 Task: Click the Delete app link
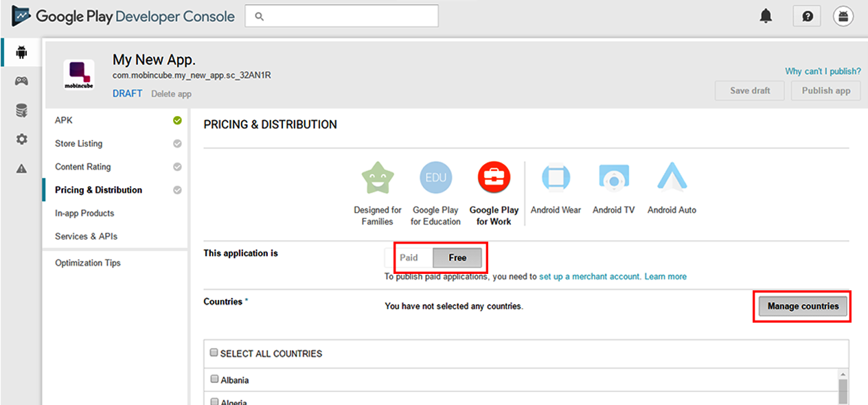coord(171,94)
